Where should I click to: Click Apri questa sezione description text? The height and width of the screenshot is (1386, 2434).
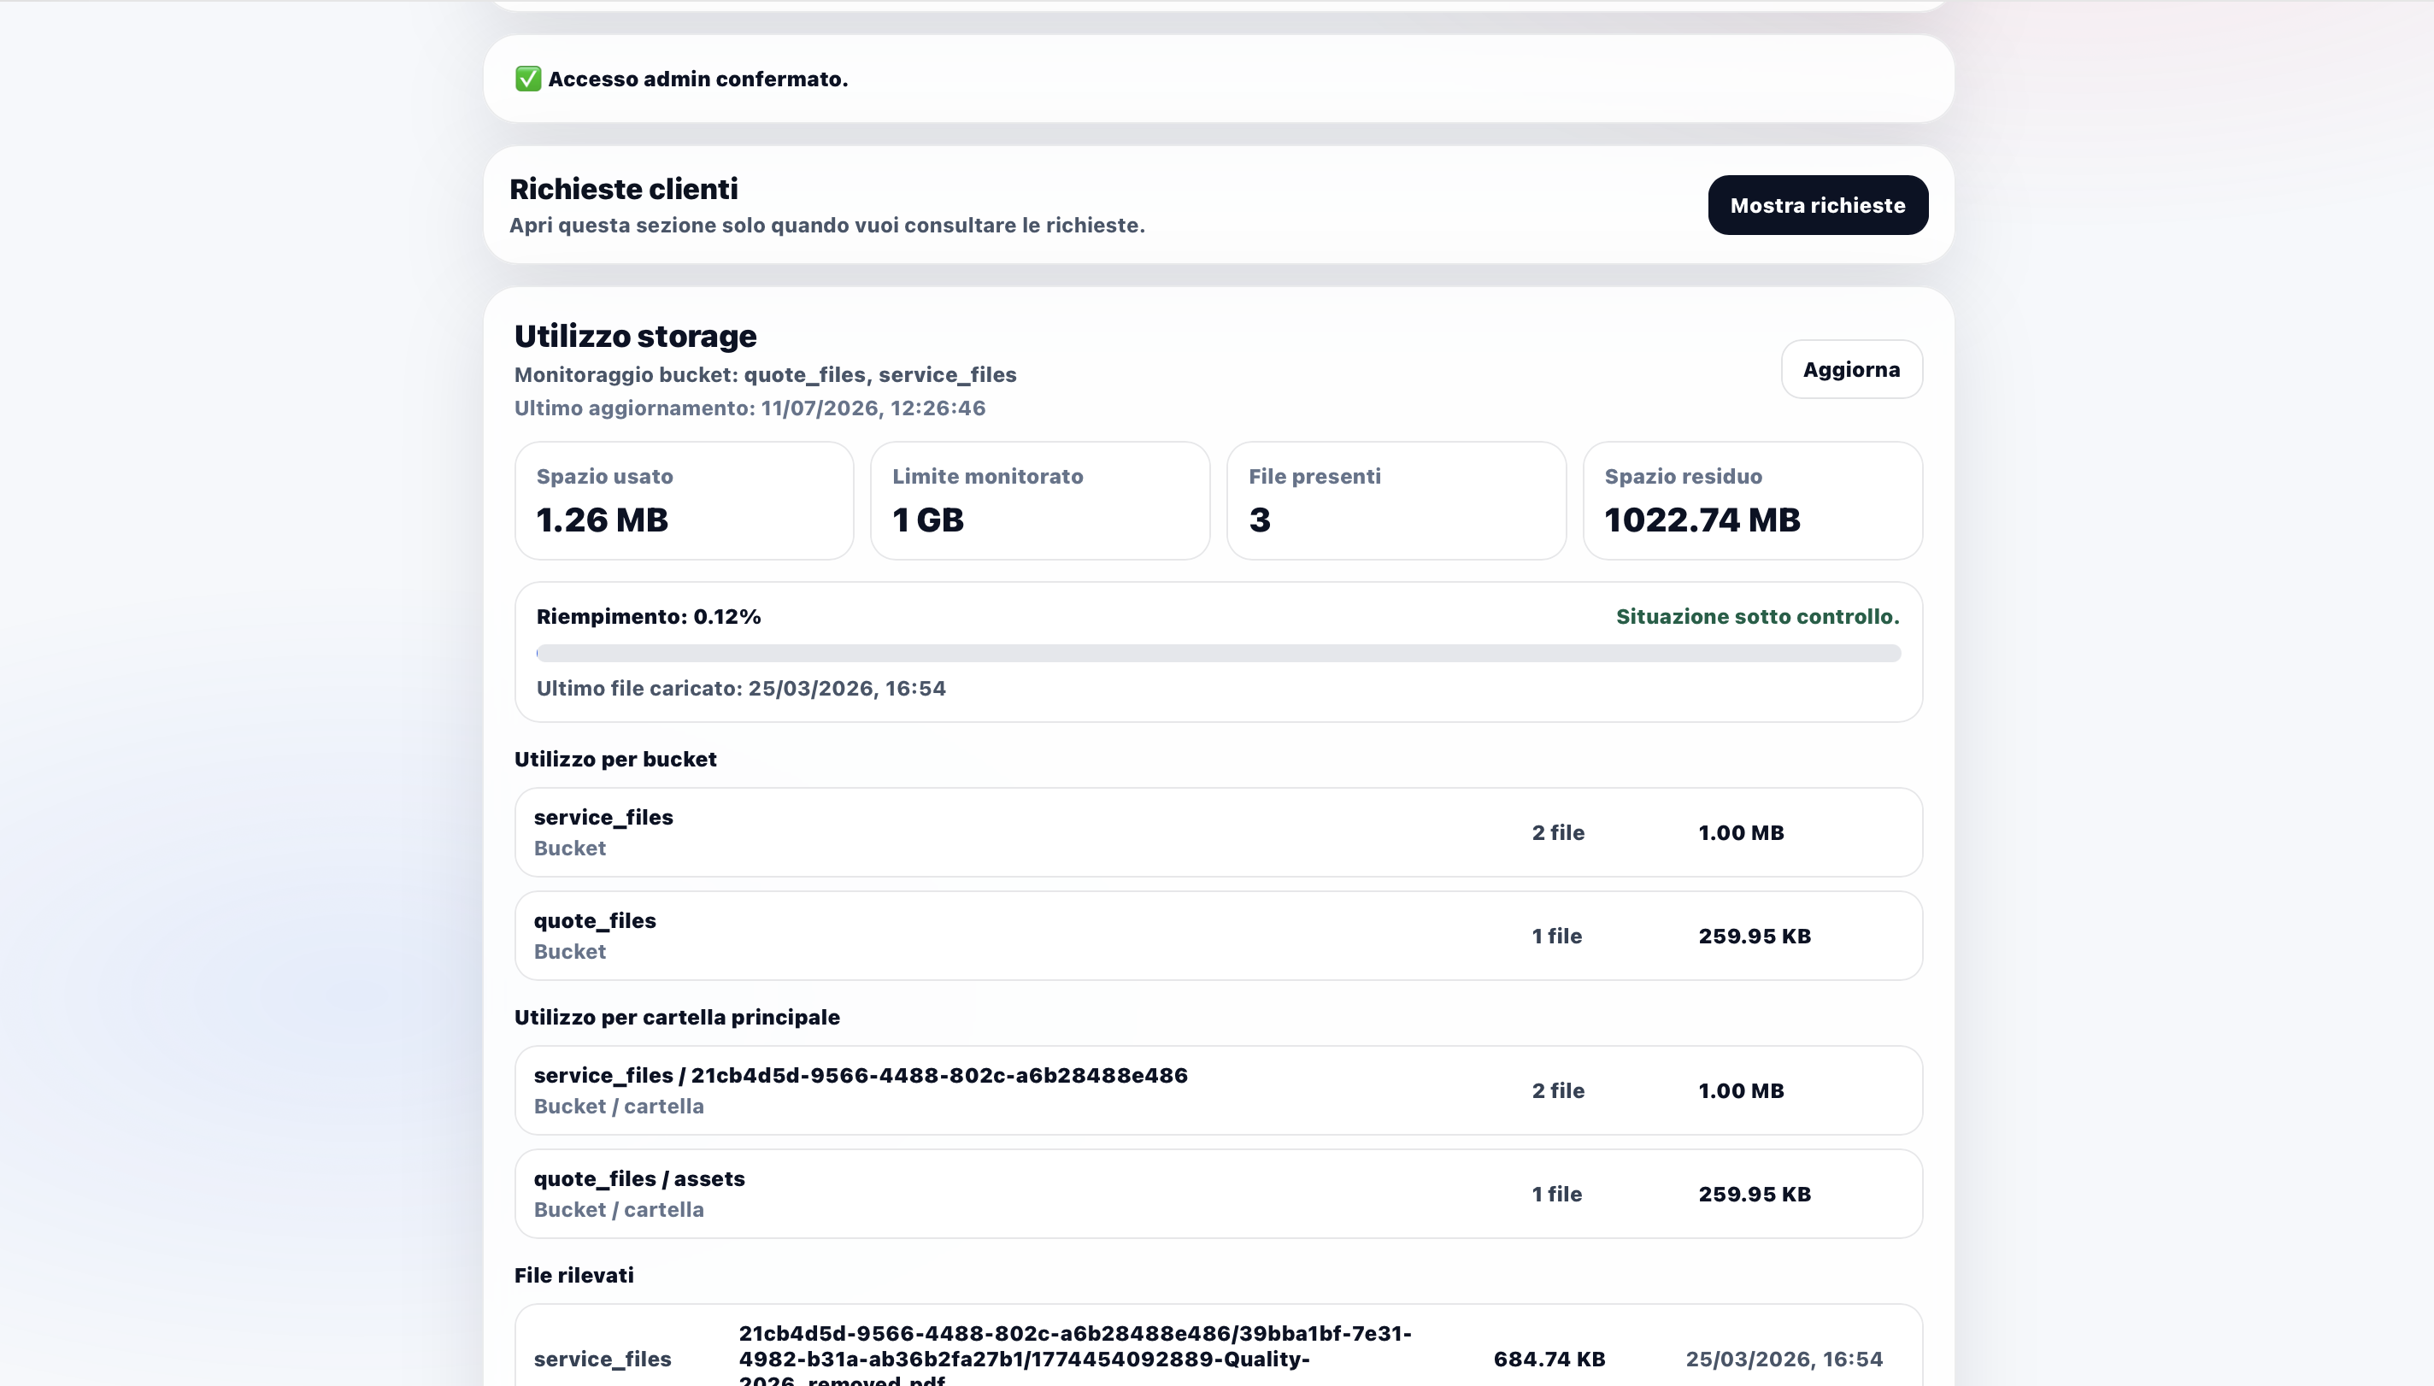click(x=826, y=226)
